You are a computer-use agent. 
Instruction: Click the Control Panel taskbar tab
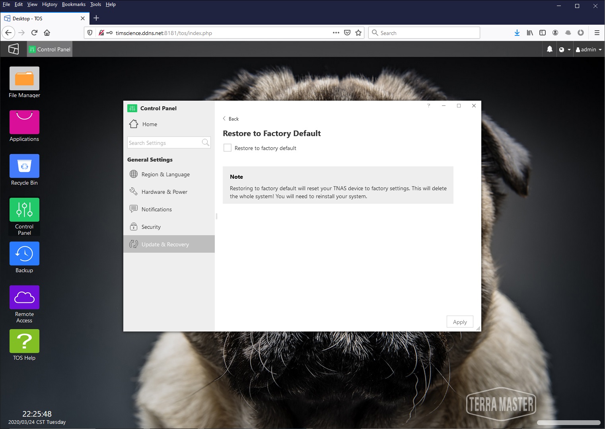point(50,49)
